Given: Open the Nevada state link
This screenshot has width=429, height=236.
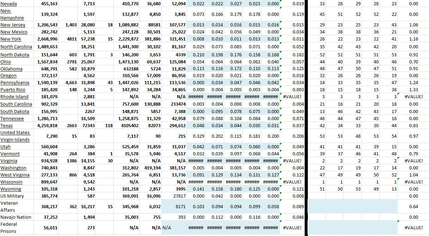Looking at the screenshot, I should 8,4.
